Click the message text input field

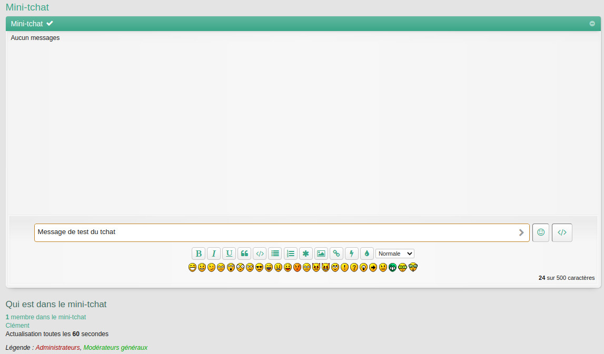(x=274, y=232)
